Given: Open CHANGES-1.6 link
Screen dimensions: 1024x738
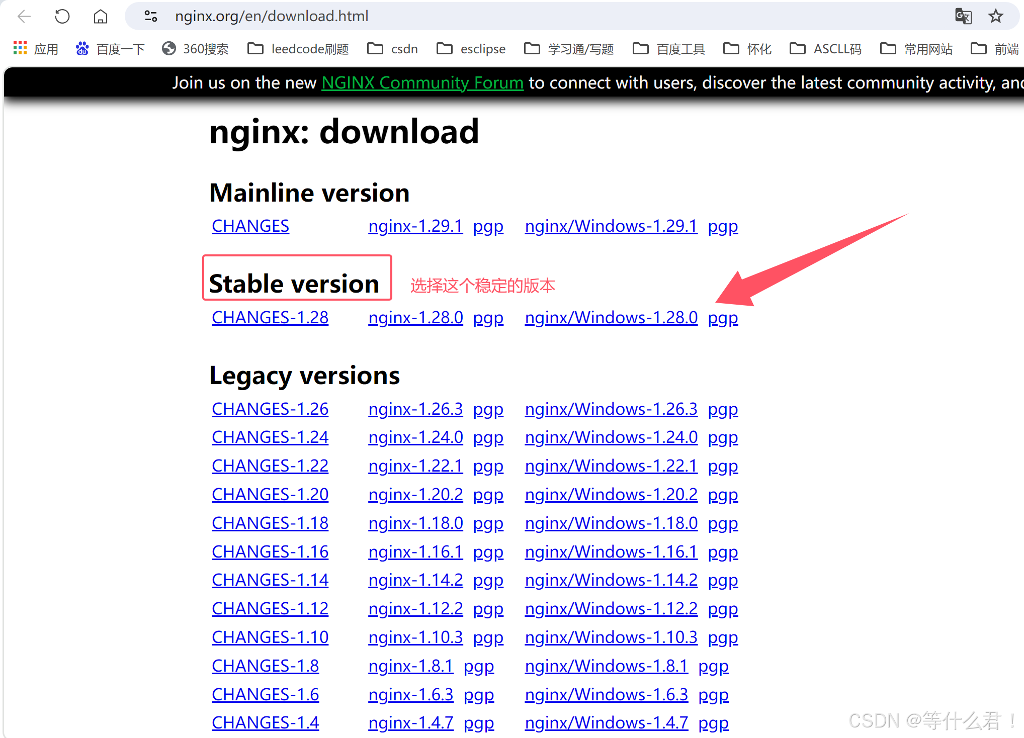Looking at the screenshot, I should (265, 695).
